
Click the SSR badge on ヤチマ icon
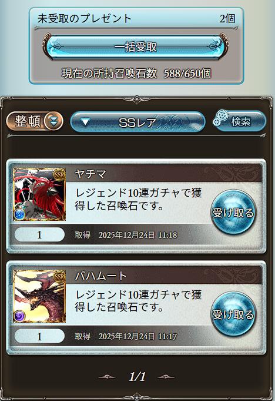59,175
